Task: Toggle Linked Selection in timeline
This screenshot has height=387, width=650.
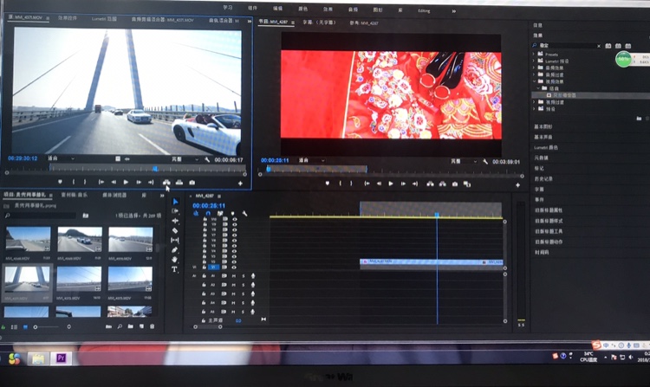Action: [x=220, y=214]
